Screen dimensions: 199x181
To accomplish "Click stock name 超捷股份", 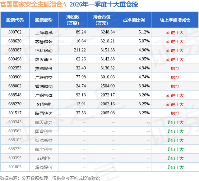I will point(44,167).
